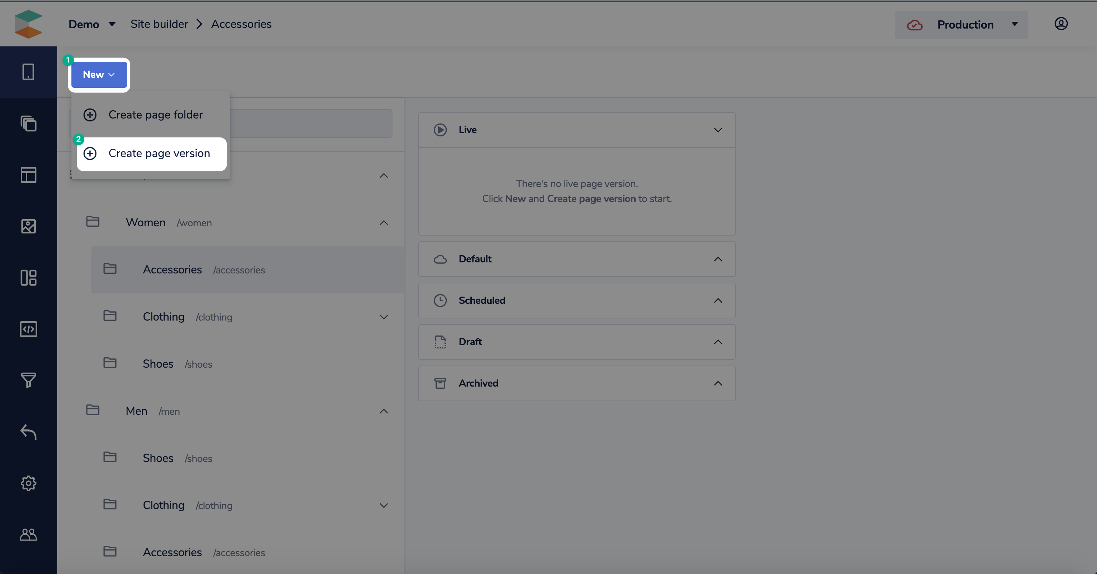Screen dimensions: 1097x574
Task: Open the settings gear sidebar icon
Action: click(x=28, y=483)
